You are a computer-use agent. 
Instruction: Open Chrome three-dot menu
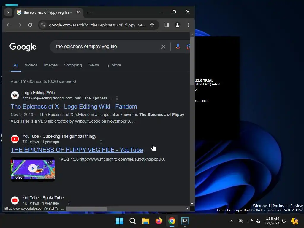coord(188,25)
